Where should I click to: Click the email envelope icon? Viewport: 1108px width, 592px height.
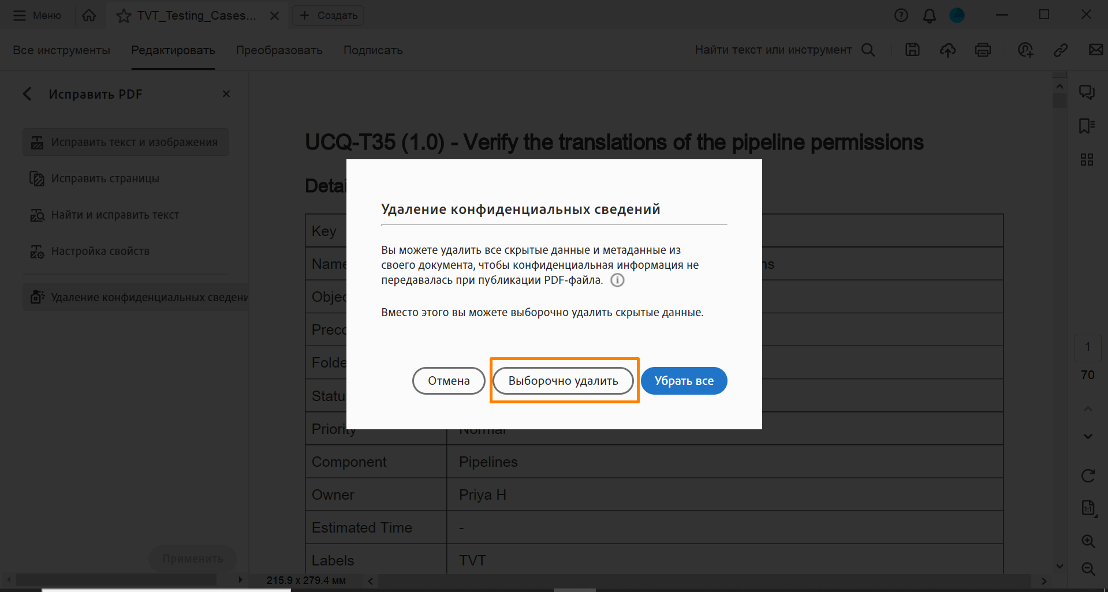pos(1095,50)
